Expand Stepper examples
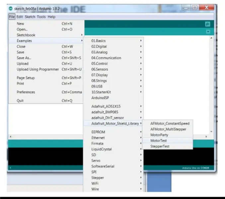 [x=113, y=178]
